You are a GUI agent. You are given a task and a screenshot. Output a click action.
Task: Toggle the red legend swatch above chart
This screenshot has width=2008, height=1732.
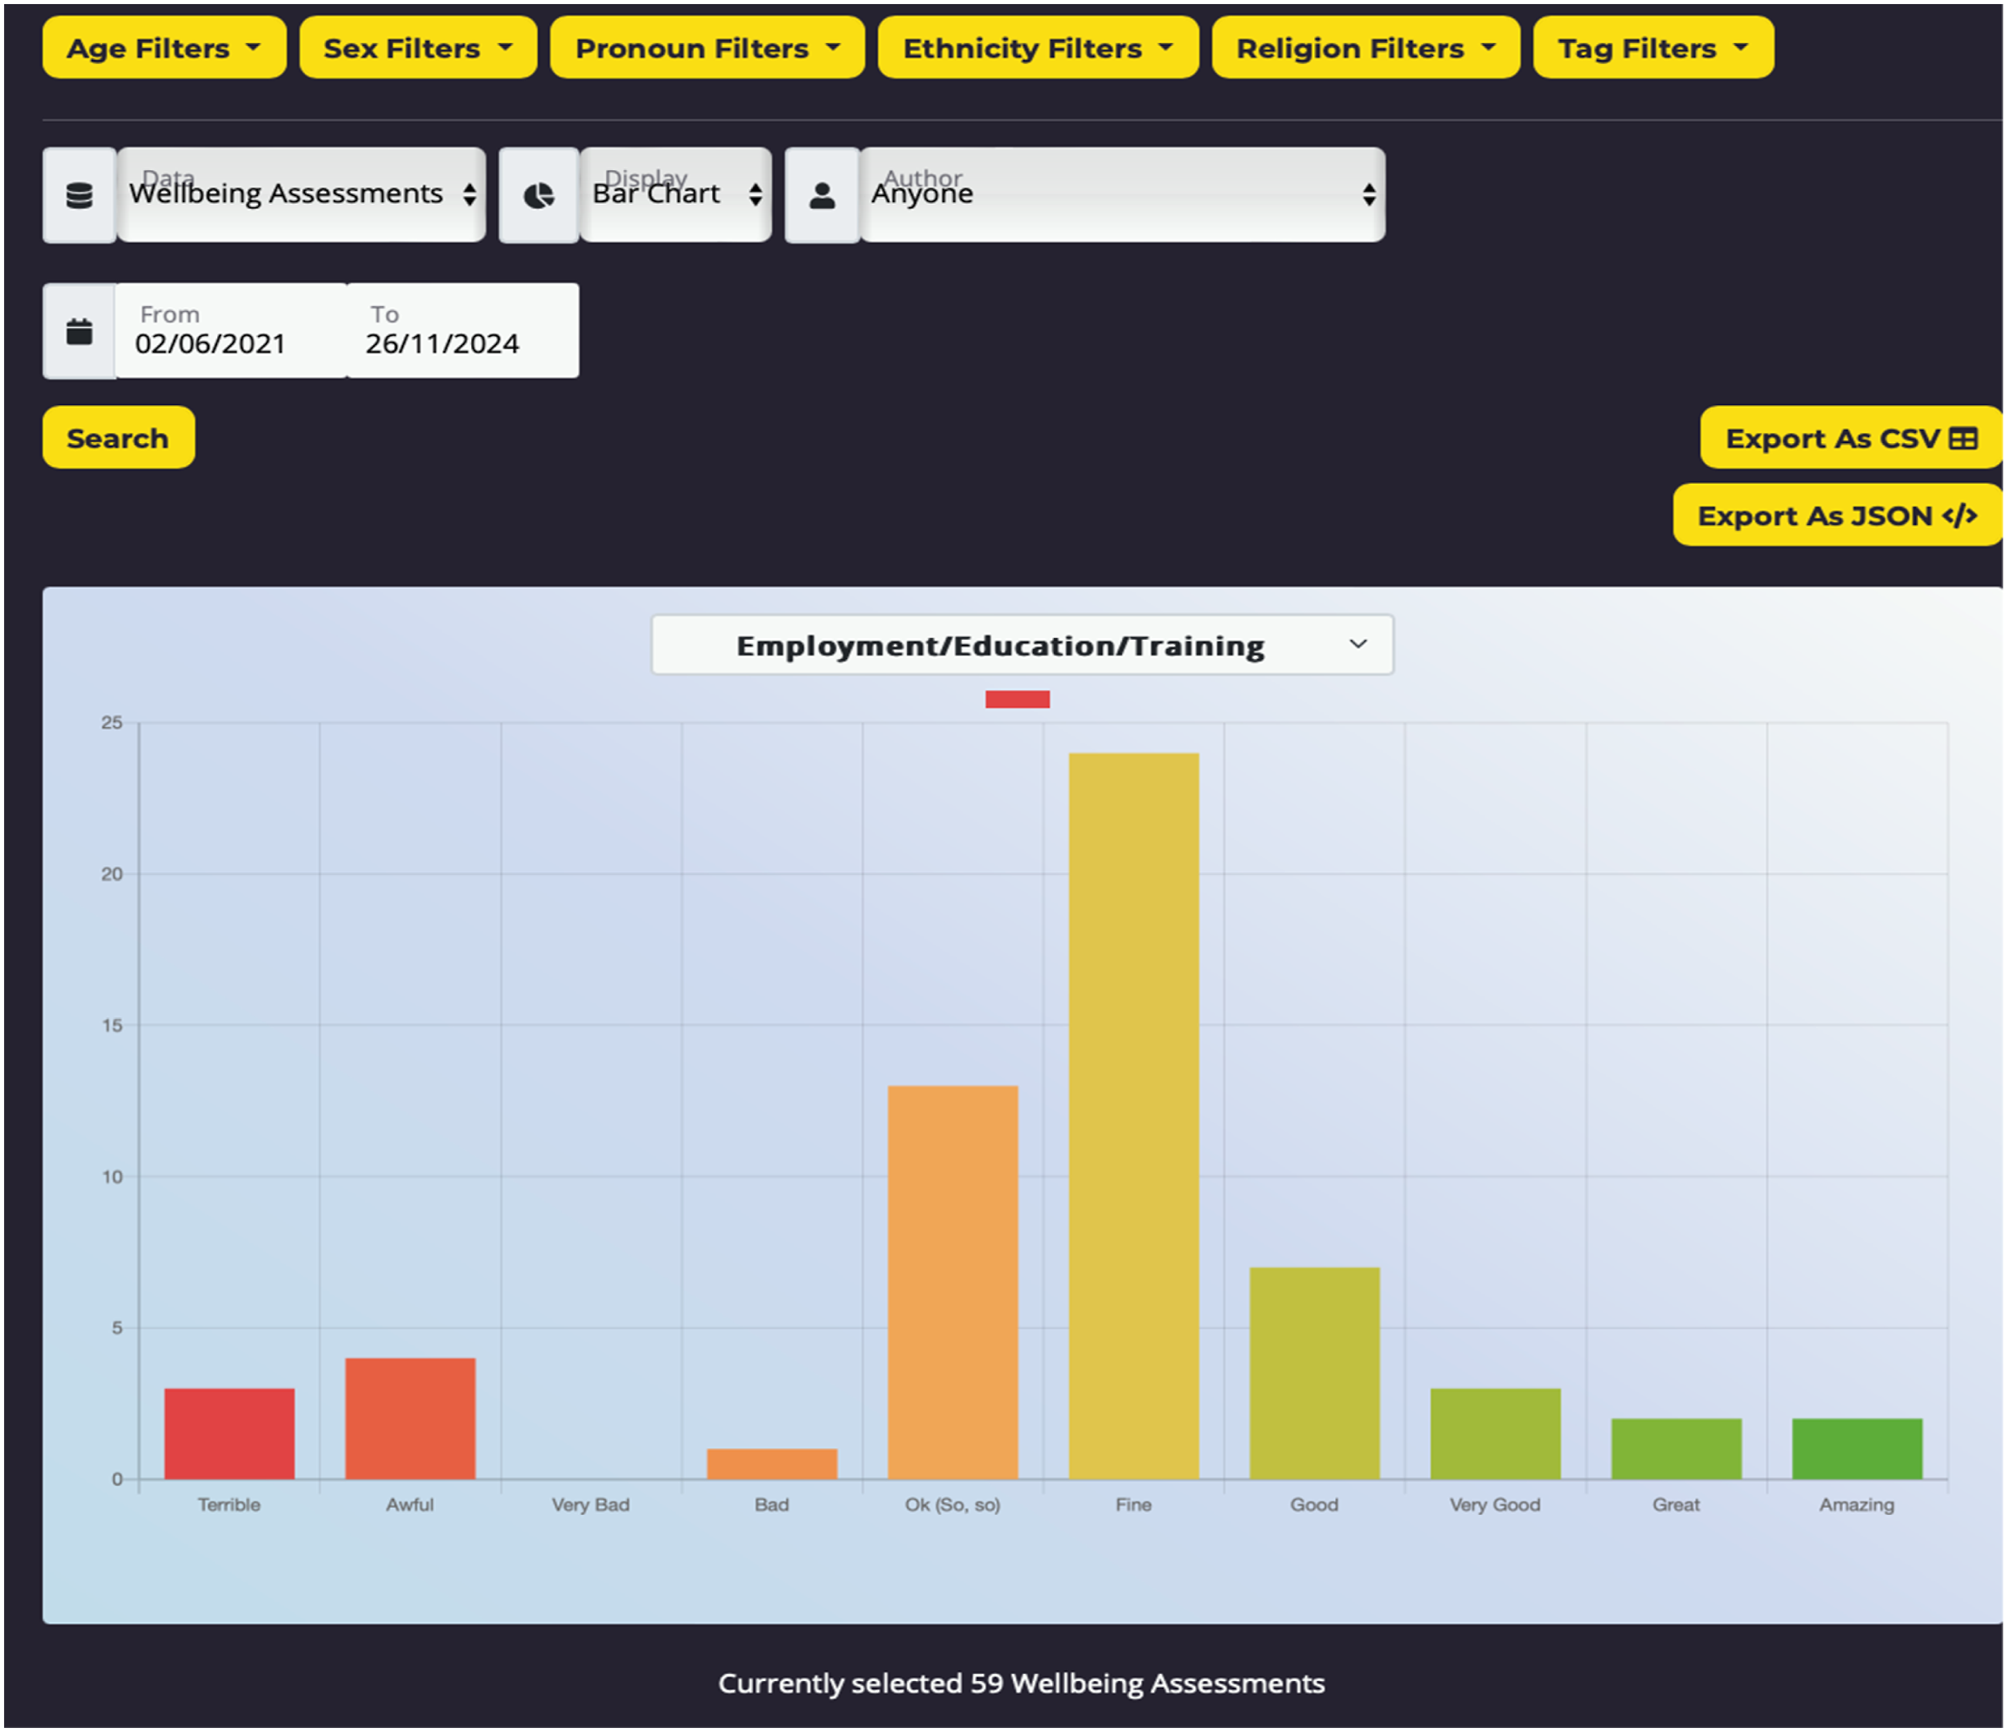[1017, 699]
